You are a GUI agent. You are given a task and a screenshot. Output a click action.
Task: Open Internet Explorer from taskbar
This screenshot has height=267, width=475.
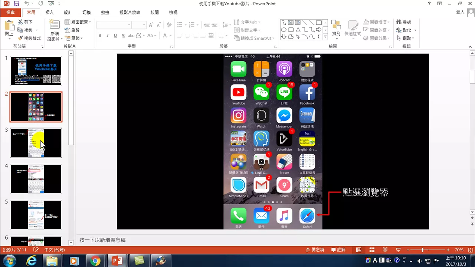pos(31,261)
